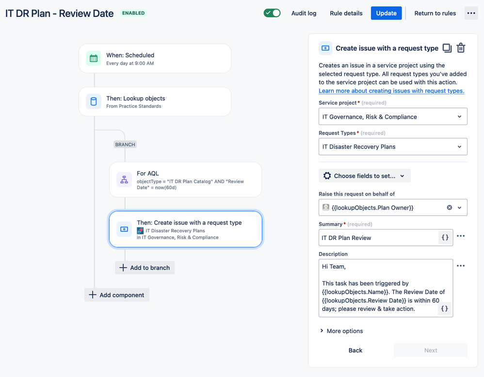The height and width of the screenshot is (377, 484).
Task: Open Rule details
Action: tap(346, 13)
